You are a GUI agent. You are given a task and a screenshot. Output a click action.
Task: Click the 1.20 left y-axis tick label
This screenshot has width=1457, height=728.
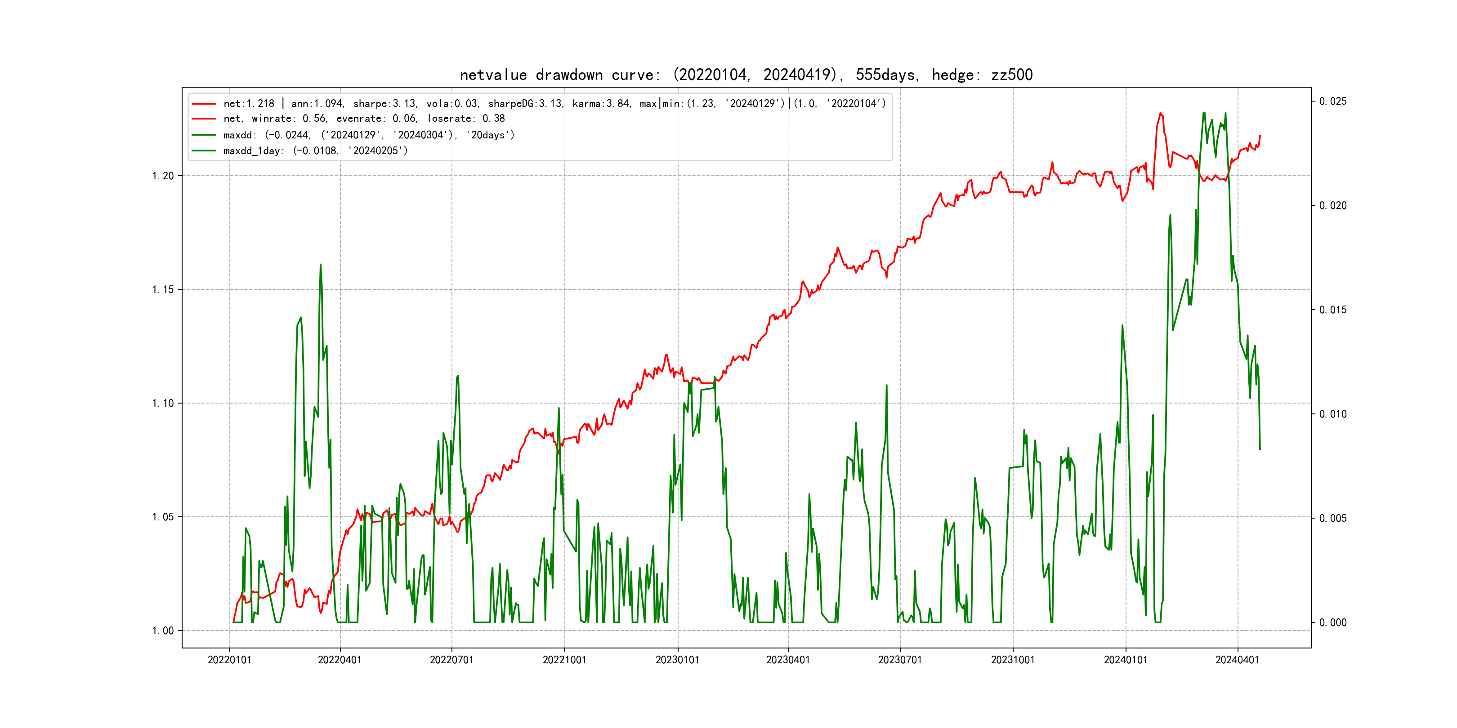point(163,176)
